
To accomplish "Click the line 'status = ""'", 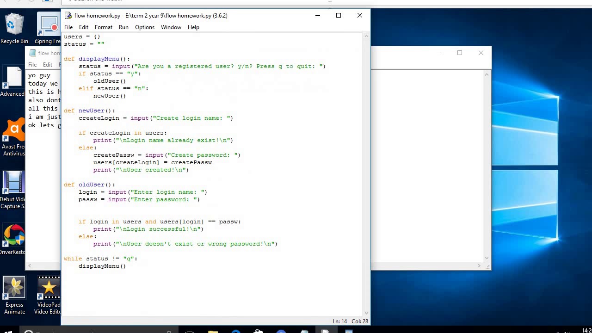I will [84, 44].
